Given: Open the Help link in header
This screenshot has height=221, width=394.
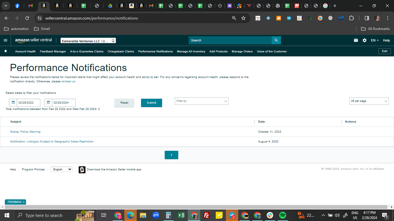Looking at the screenshot, I should click(386, 40).
